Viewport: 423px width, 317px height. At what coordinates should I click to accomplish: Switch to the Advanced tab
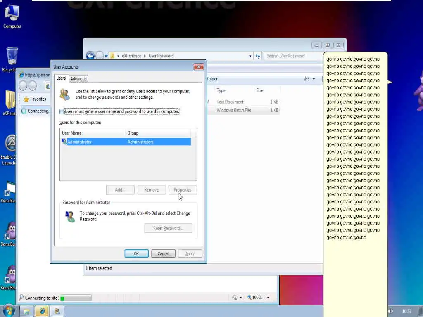[x=78, y=79]
